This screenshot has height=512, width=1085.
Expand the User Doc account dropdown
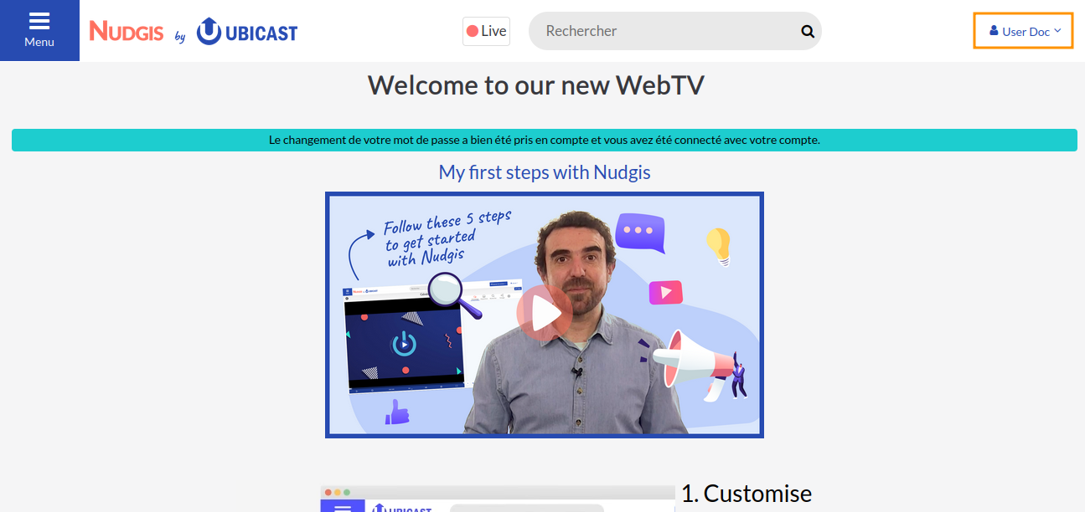coord(1023,31)
